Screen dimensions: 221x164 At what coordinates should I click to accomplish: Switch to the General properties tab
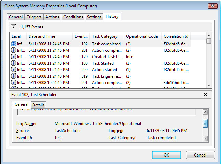coord(16,17)
